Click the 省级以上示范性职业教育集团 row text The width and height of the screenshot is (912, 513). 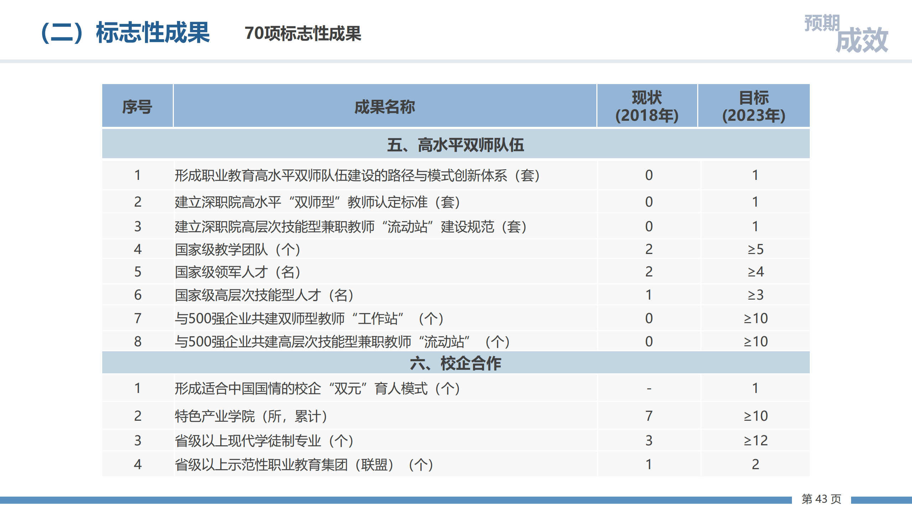coord(304,465)
